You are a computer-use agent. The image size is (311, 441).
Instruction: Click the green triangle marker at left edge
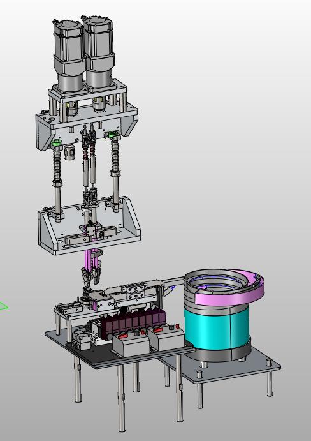(x=3, y=306)
